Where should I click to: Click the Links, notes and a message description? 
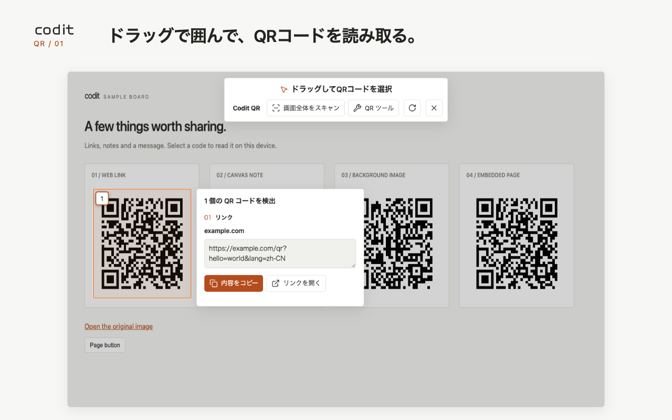181,145
